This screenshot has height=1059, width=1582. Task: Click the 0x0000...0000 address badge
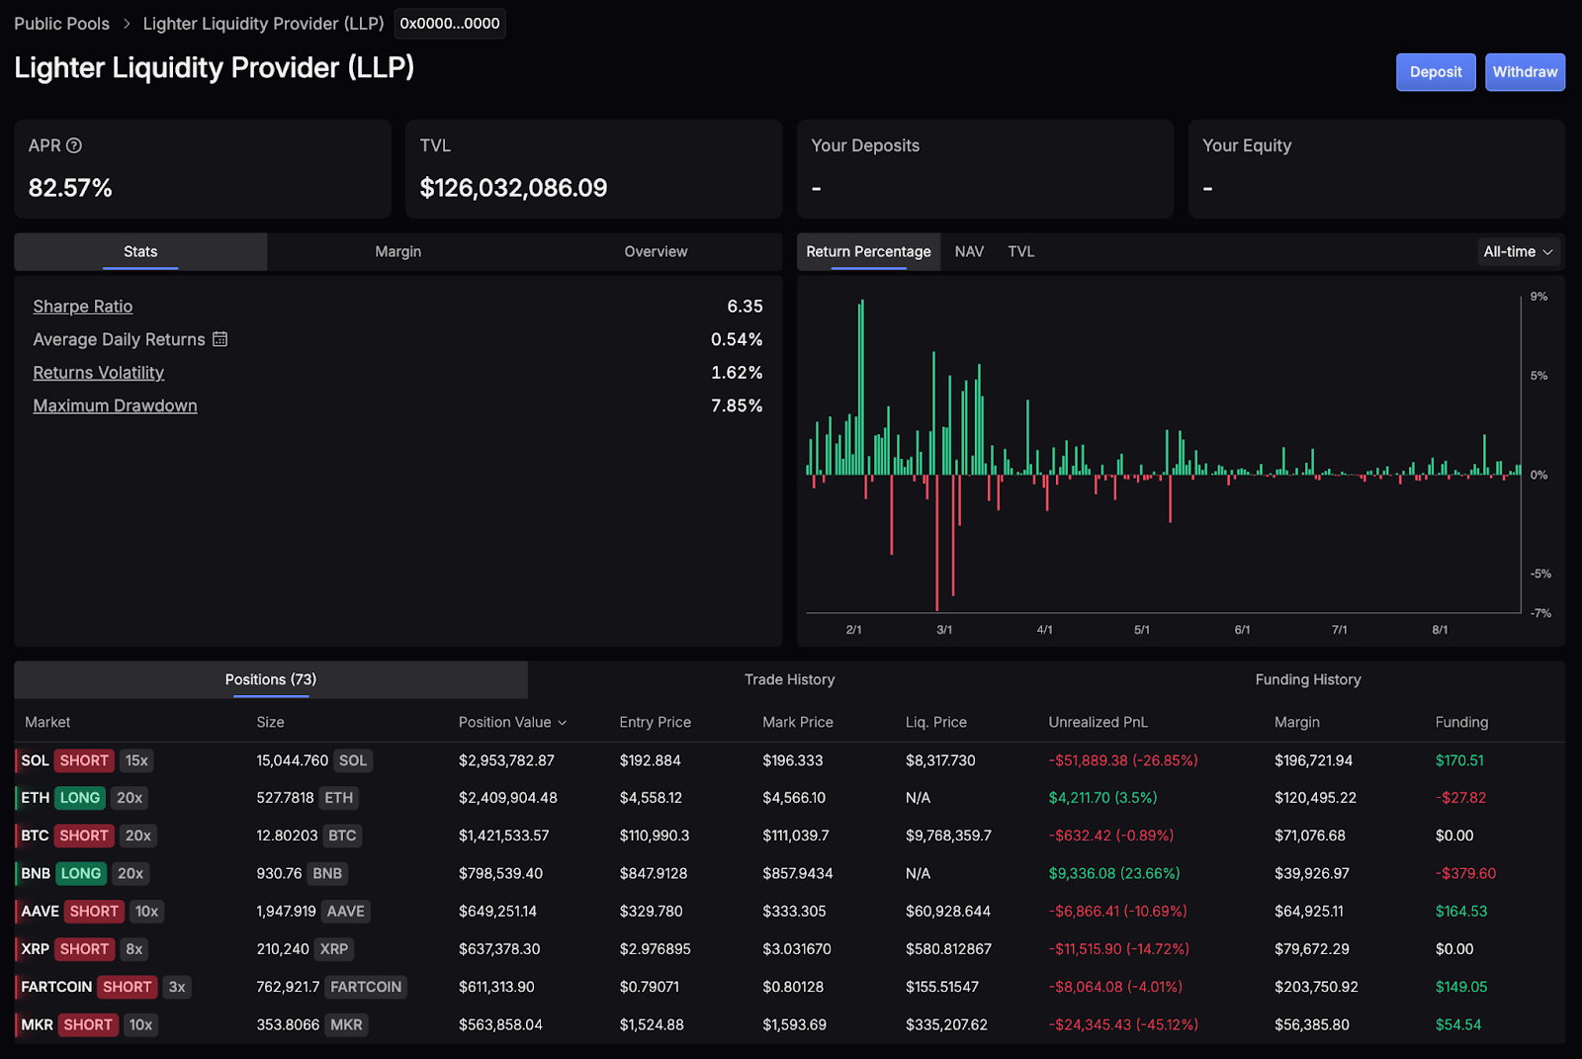[x=450, y=24]
